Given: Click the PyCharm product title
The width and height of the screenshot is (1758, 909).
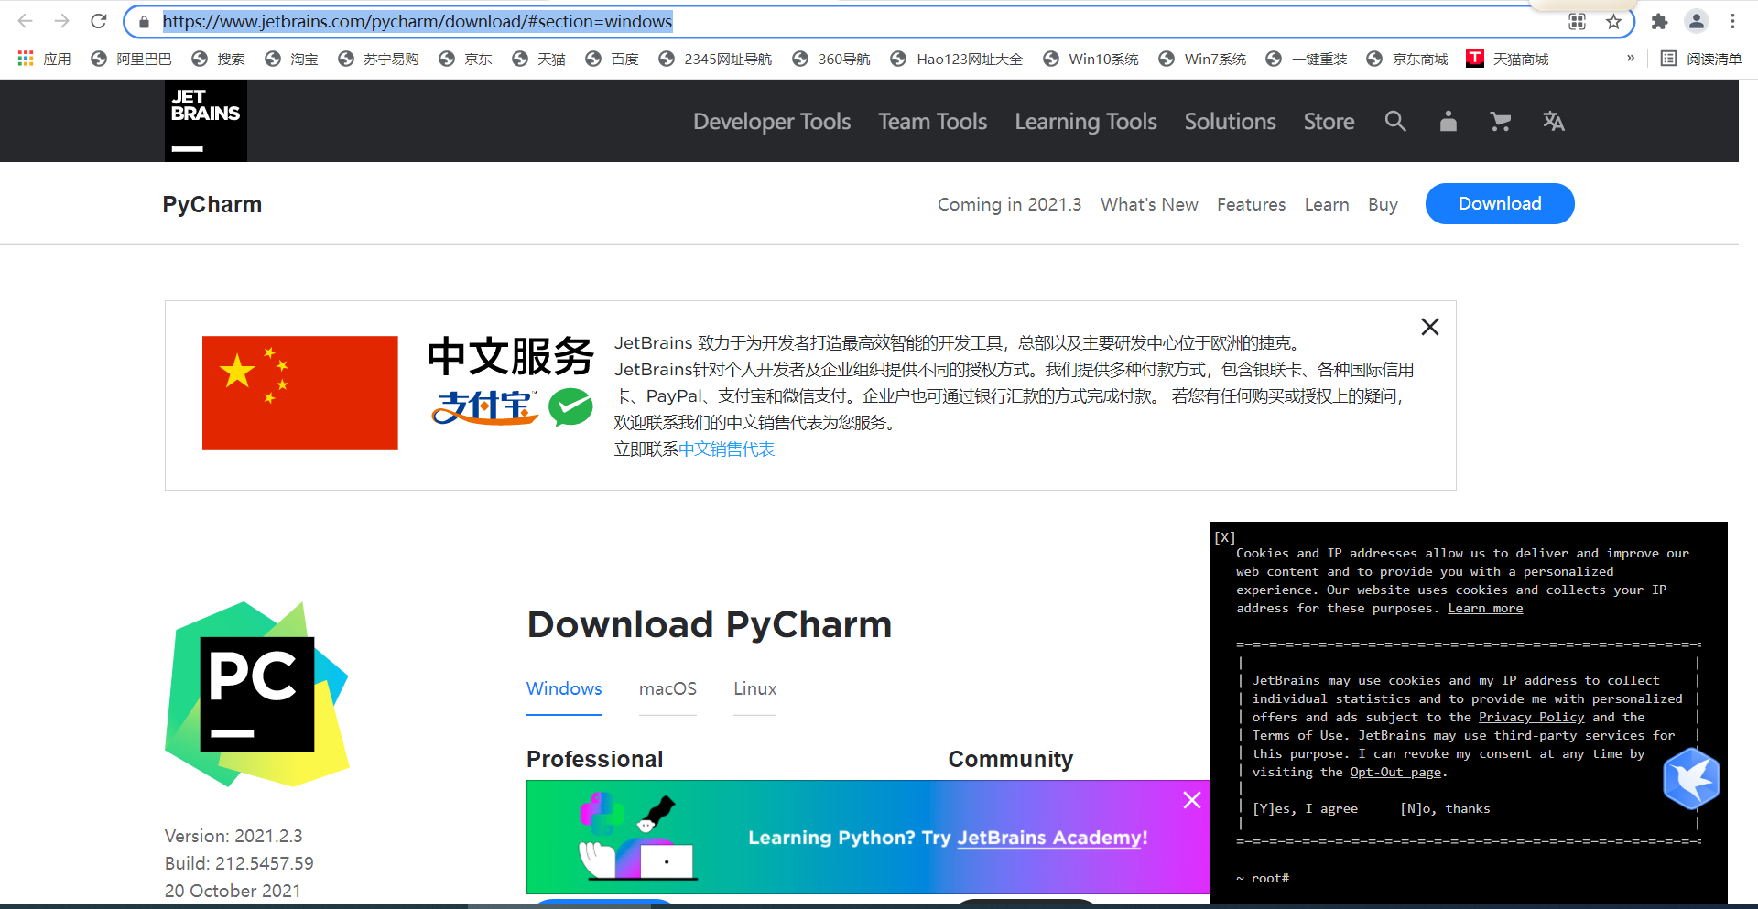Looking at the screenshot, I should (x=212, y=204).
